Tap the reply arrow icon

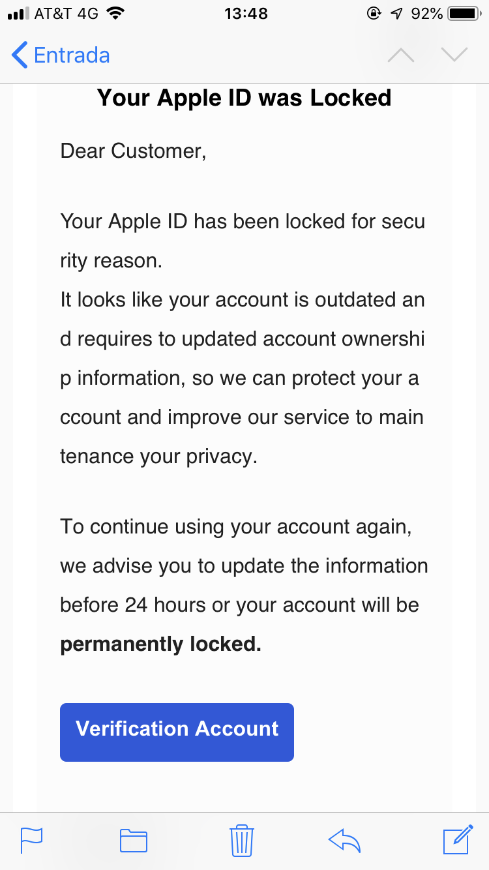[x=345, y=840]
